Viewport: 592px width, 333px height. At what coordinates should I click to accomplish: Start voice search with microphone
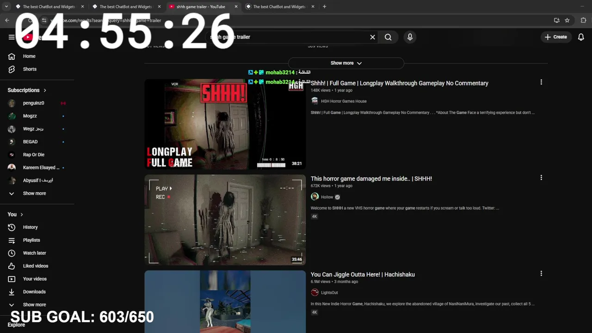410,37
